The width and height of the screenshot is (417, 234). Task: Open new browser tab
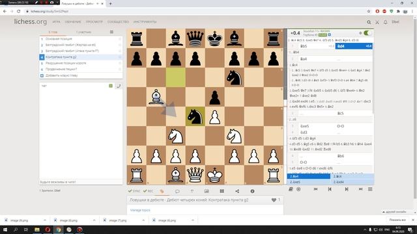[x=110, y=4]
